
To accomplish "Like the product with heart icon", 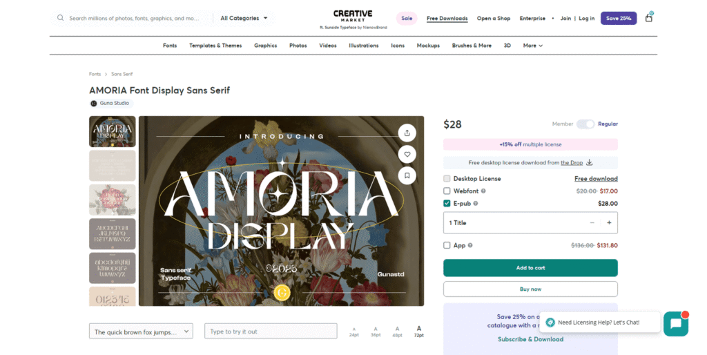I will (407, 154).
